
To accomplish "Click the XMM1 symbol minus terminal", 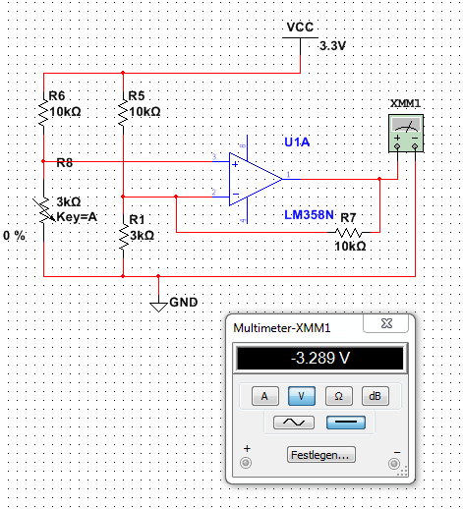I will coord(415,146).
